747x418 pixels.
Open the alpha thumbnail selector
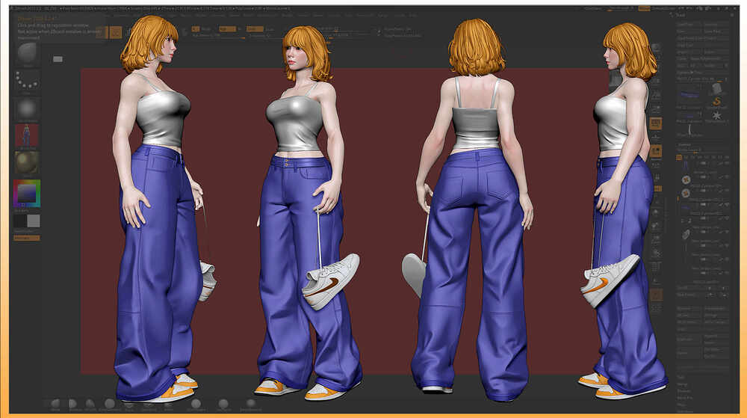[27, 108]
